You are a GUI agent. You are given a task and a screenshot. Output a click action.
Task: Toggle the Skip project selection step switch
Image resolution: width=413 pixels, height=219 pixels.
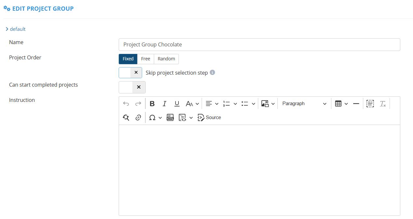(130, 73)
